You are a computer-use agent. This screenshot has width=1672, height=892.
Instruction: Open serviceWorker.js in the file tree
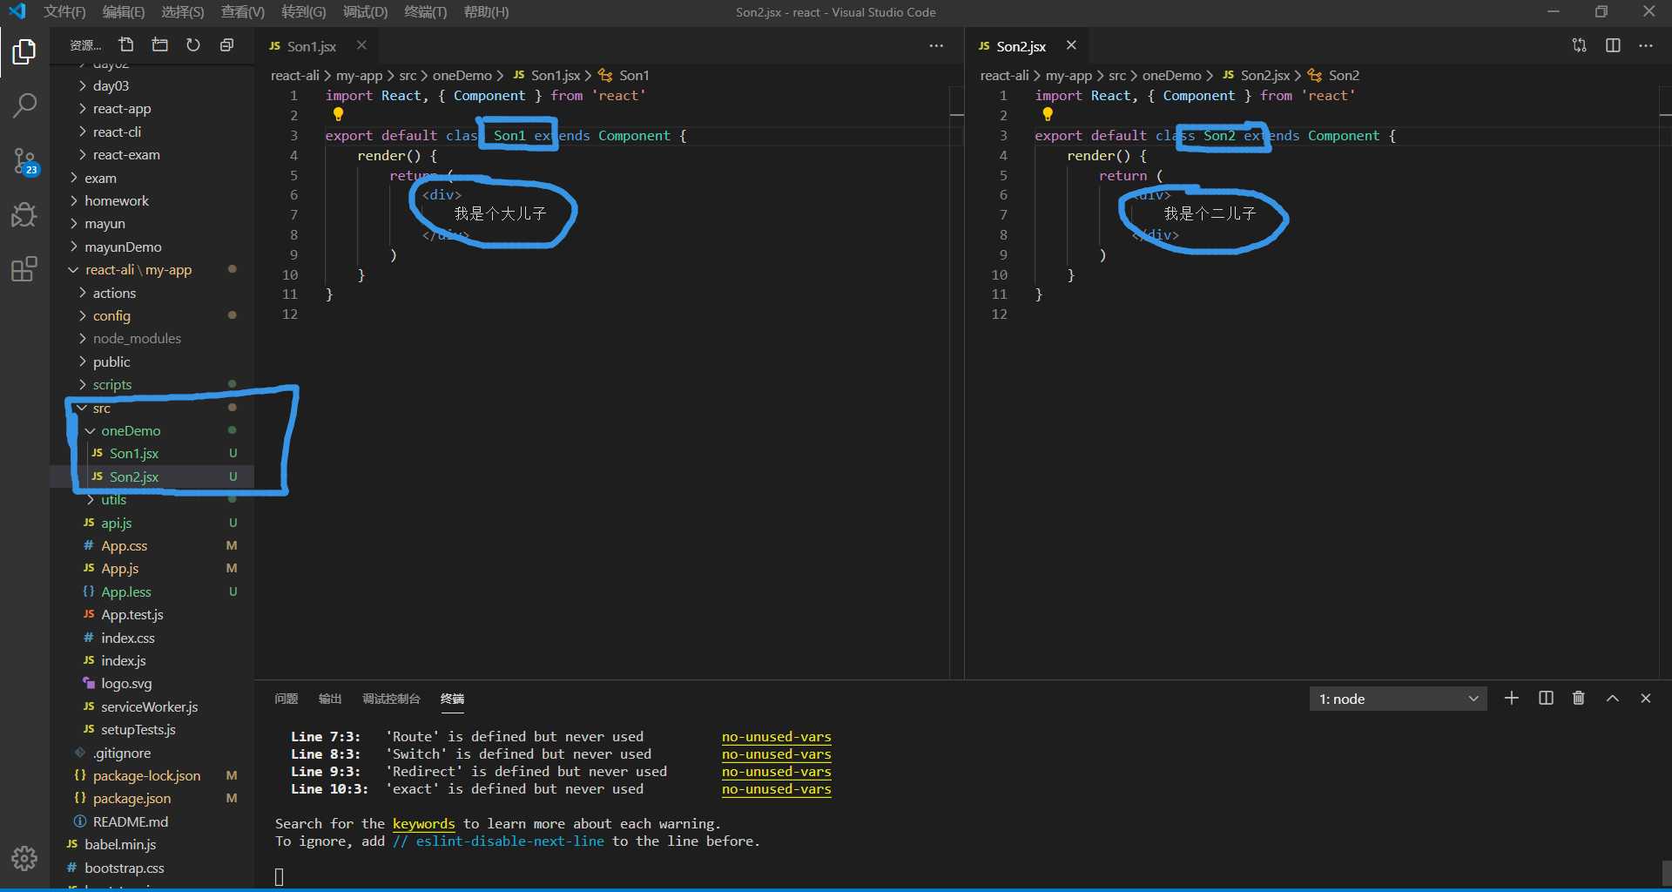[x=152, y=706]
